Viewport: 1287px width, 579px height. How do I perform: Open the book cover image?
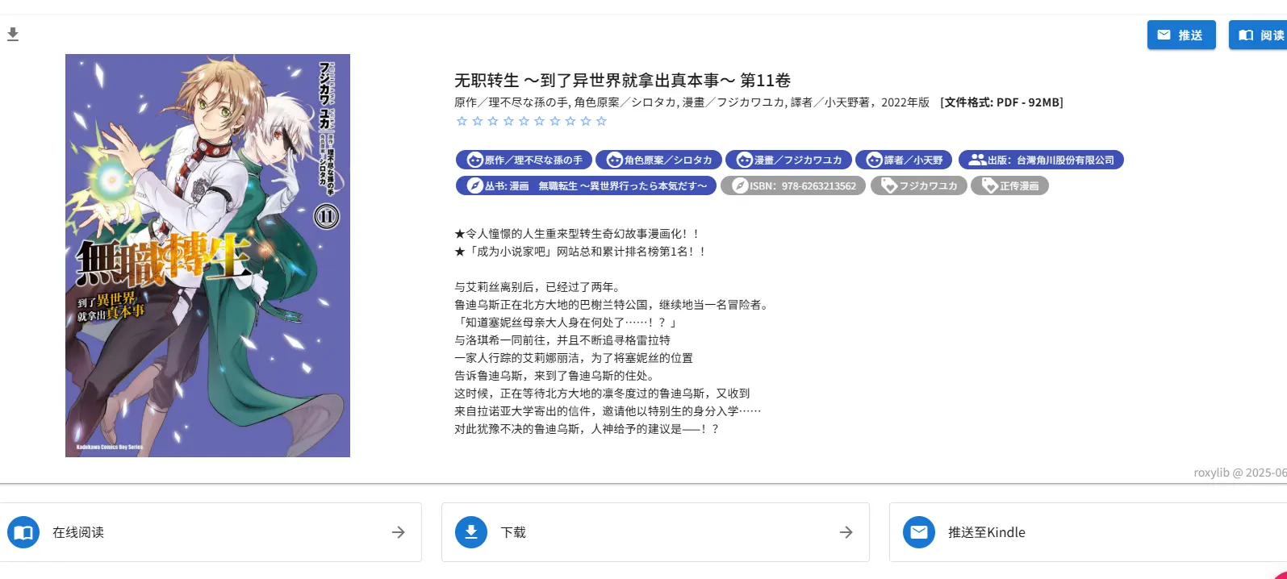(x=207, y=256)
